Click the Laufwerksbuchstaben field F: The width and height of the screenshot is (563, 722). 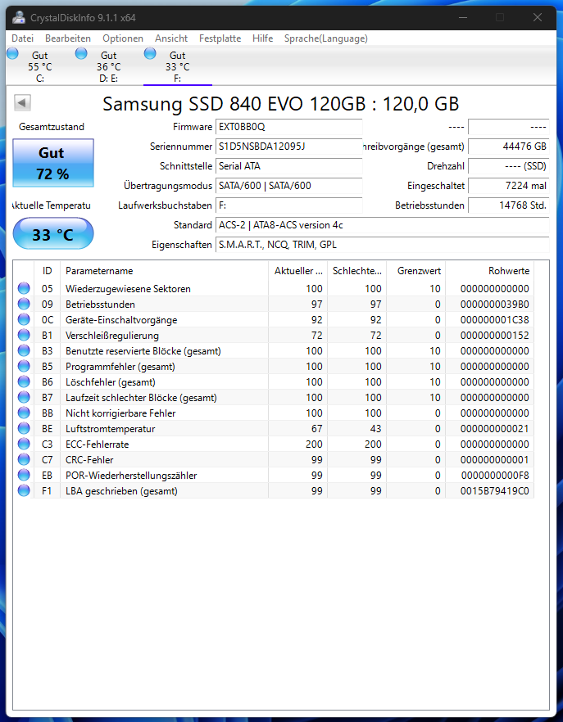pos(289,205)
